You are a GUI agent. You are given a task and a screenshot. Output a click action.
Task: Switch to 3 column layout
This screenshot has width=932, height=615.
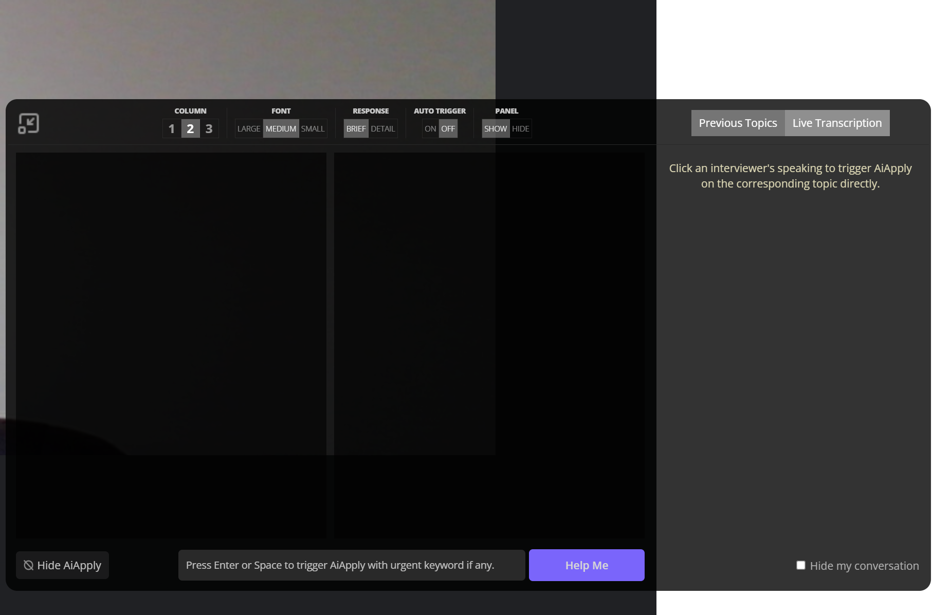[209, 128]
